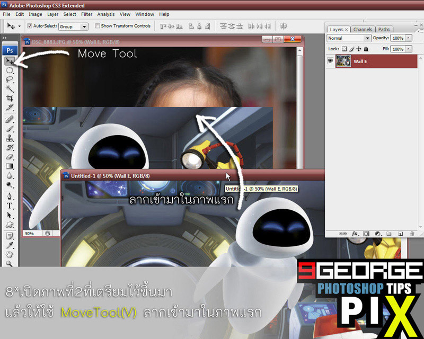Open the Layers panel options menu

421,31
